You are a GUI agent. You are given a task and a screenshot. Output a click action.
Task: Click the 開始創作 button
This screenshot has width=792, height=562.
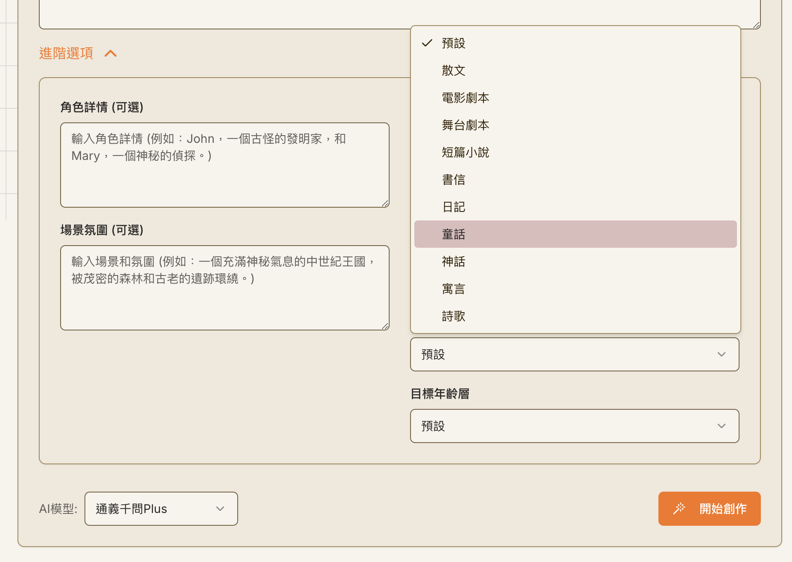(x=709, y=509)
